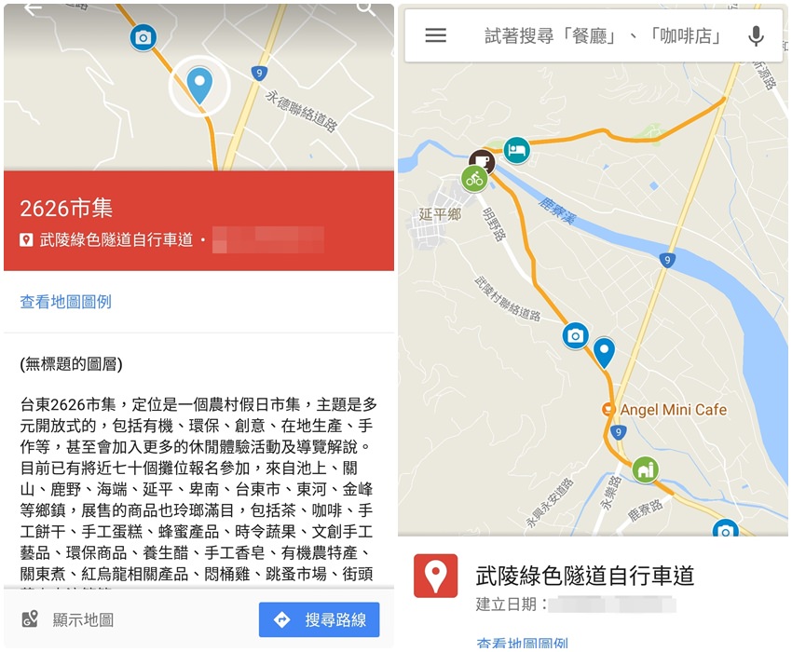
Task: Tap the search magnifier on left map
Action: coord(365,8)
